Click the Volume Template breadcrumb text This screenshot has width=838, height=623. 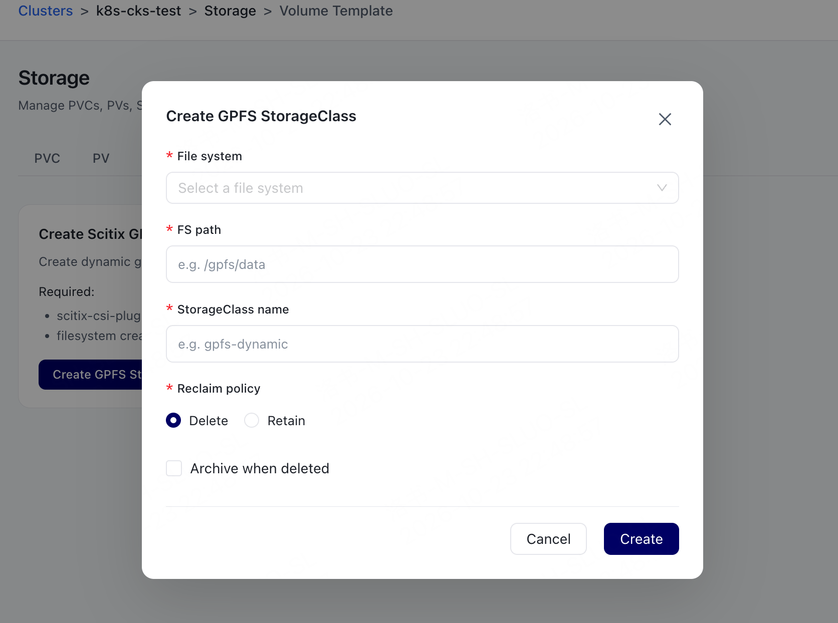(336, 11)
